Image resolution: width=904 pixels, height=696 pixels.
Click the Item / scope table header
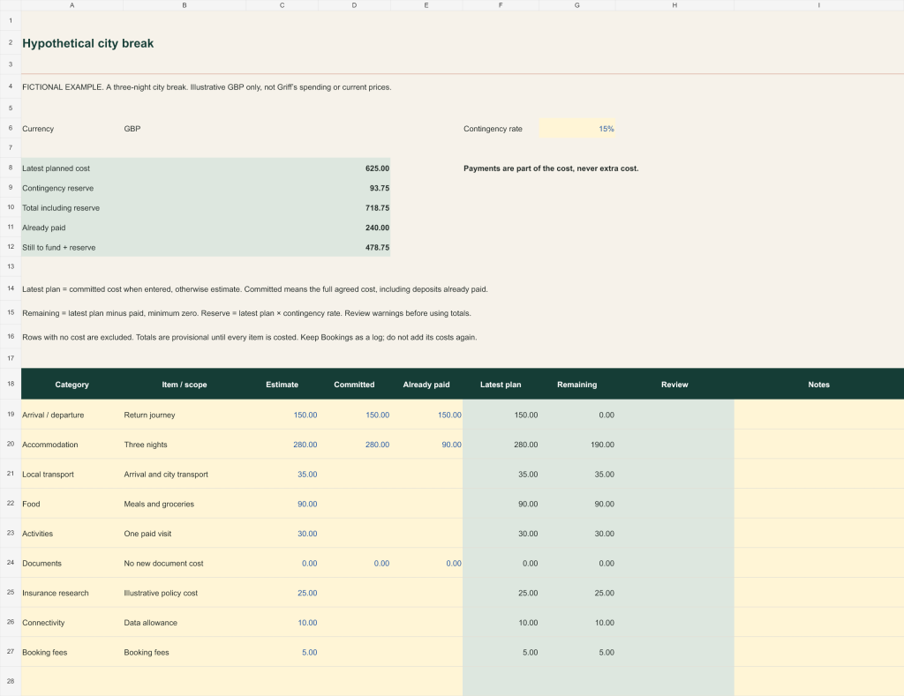(185, 385)
